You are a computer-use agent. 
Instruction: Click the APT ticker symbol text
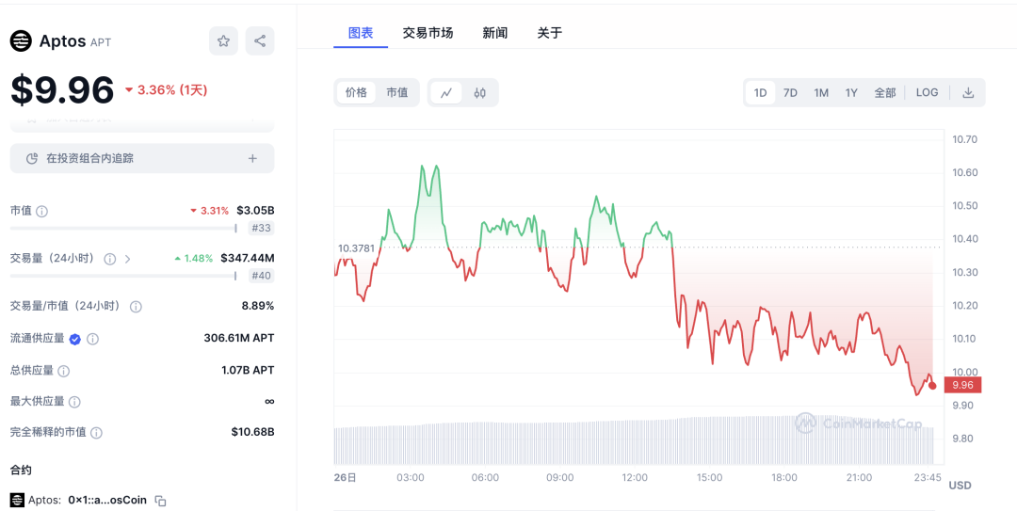coord(101,42)
